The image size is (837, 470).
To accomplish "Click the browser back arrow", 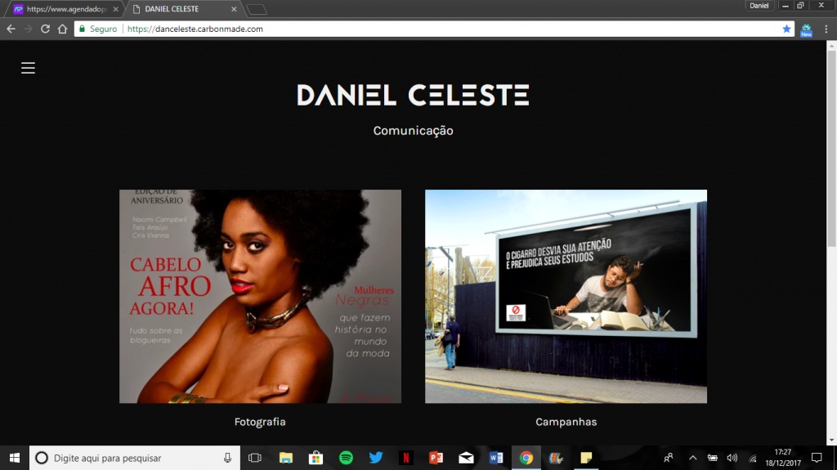I will point(11,29).
